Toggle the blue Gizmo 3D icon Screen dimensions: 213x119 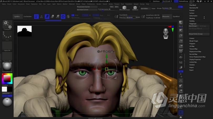pyautogui.click(x=63, y=16)
